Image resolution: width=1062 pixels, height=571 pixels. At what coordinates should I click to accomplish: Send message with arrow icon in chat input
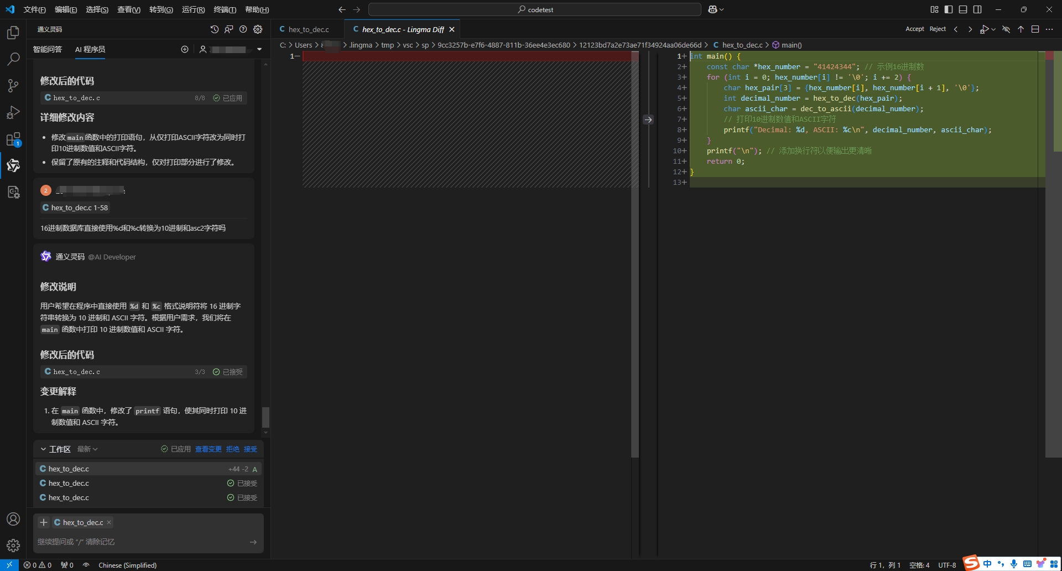point(253,542)
